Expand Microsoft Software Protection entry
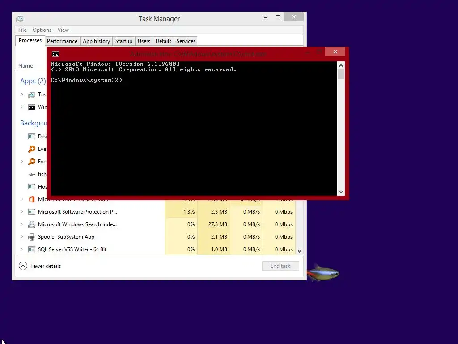 (21, 211)
